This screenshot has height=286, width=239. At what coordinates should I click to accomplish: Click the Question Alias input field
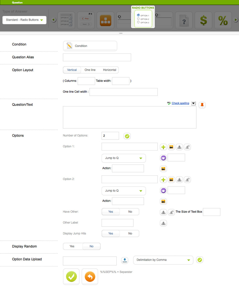pyautogui.click(x=97, y=57)
